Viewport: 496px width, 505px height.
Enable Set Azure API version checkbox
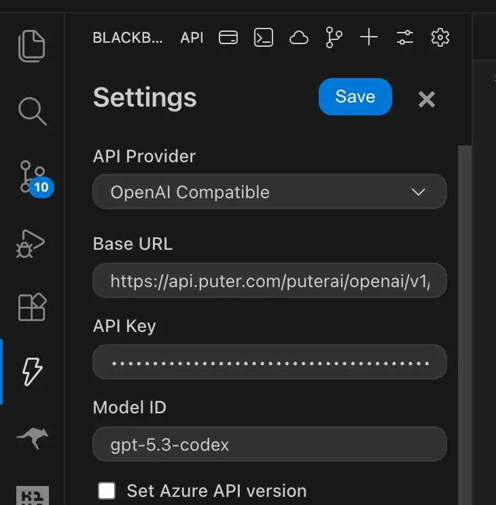point(107,491)
